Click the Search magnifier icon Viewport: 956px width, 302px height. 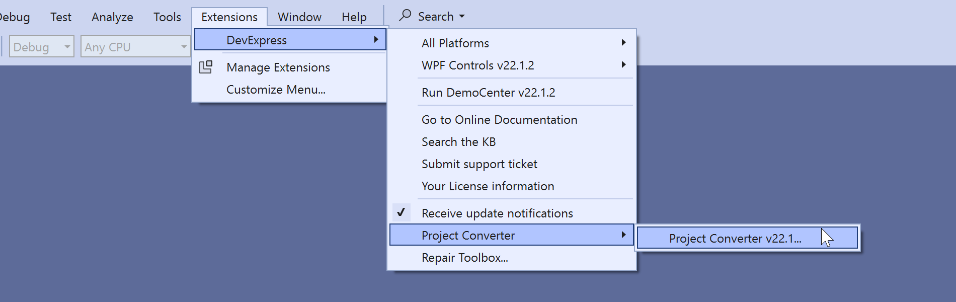click(405, 16)
